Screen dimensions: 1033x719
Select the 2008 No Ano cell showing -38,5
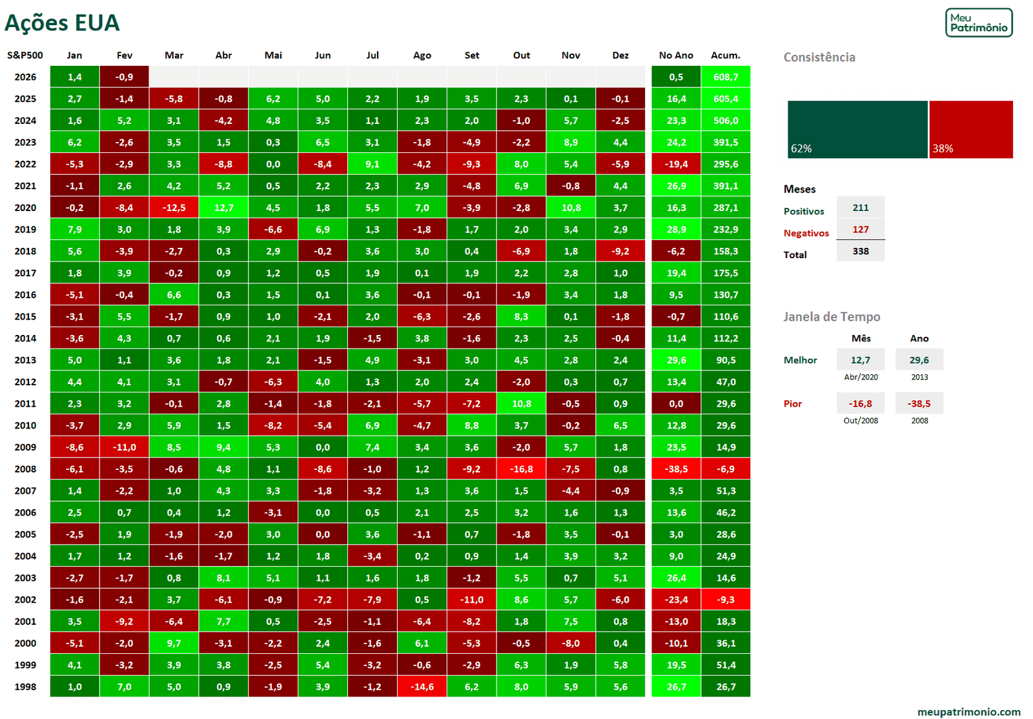point(675,469)
